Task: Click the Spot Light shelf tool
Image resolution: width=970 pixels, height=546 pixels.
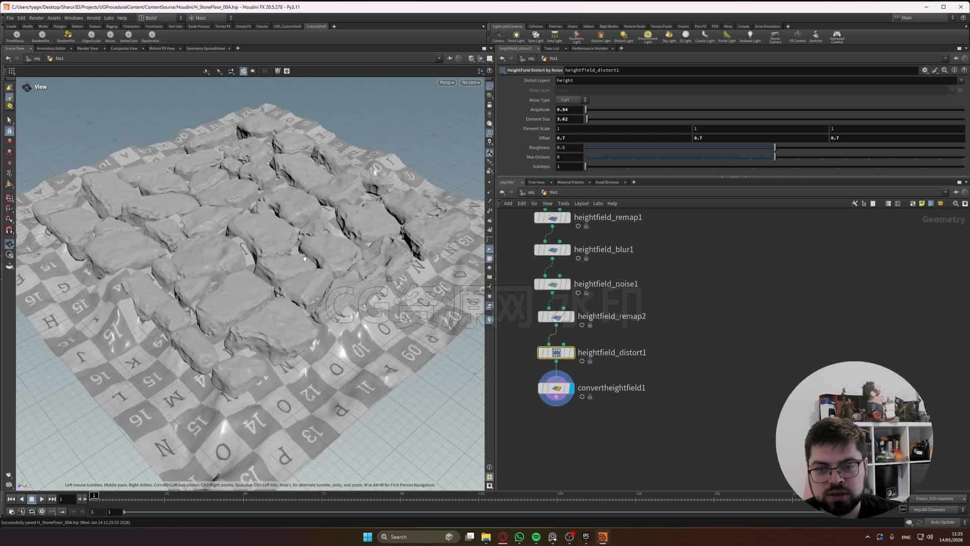Action: 536,36
